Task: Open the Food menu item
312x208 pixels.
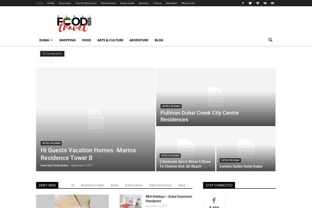Action: (86, 40)
